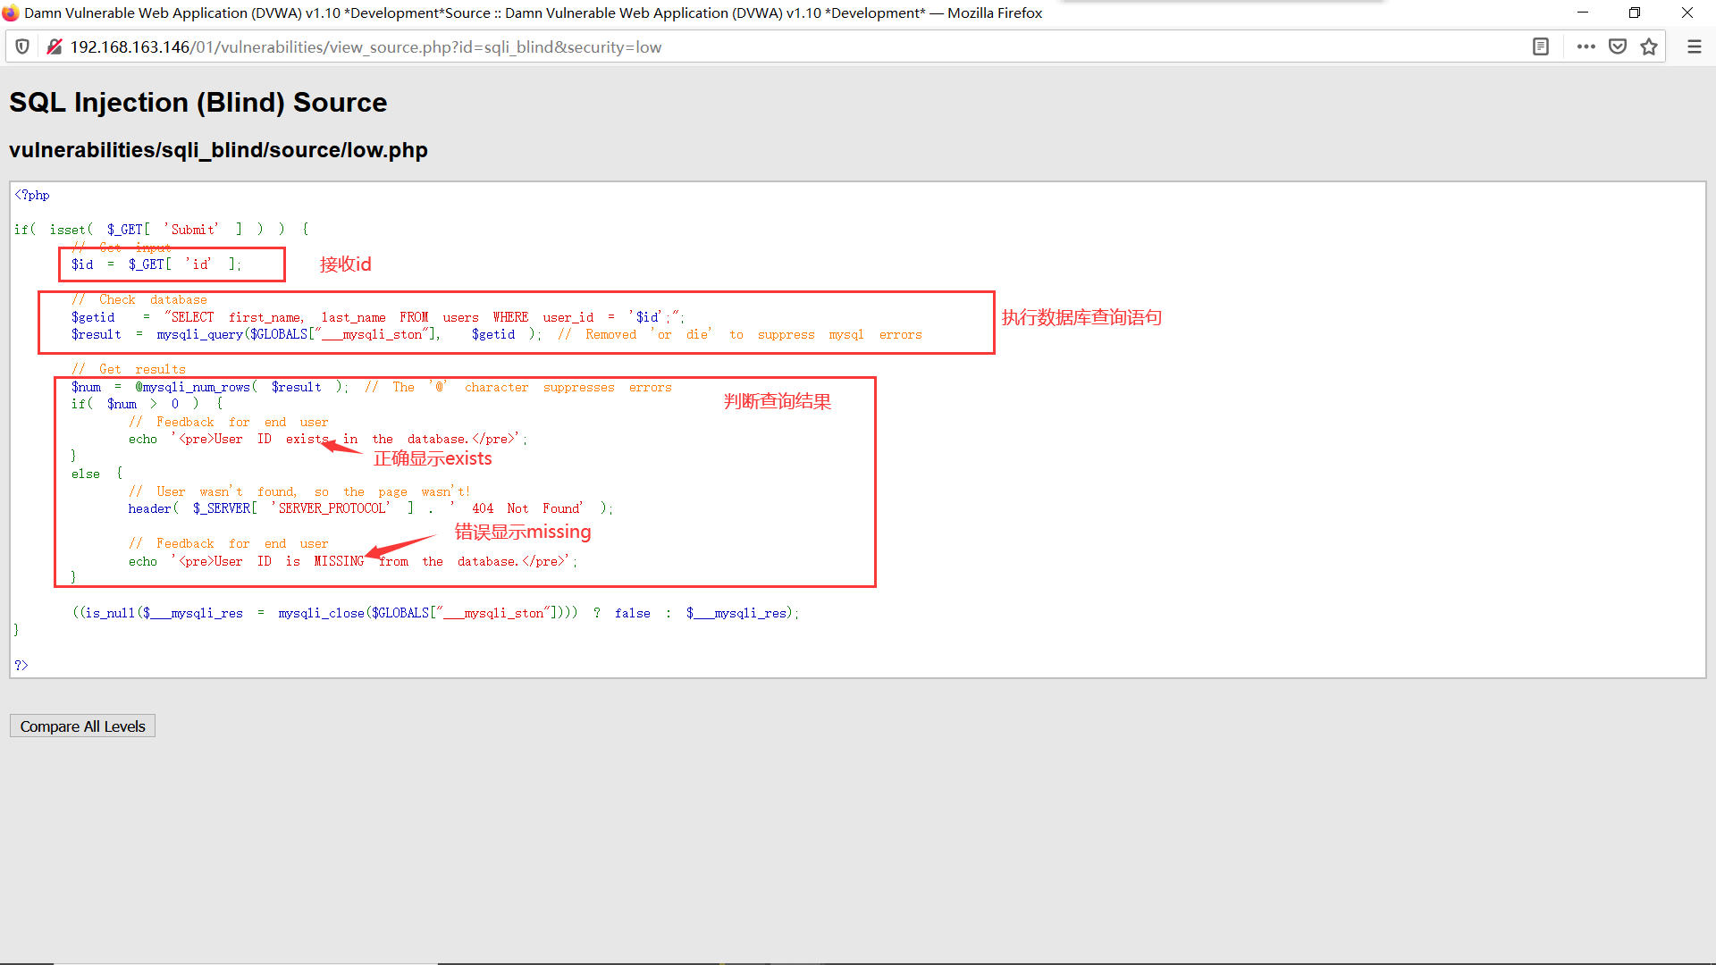This screenshot has height=965, width=1716.
Task: Click the Firefox logo in title bar
Action: pyautogui.click(x=11, y=13)
